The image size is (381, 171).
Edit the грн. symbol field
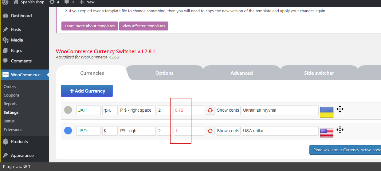(x=110, y=110)
